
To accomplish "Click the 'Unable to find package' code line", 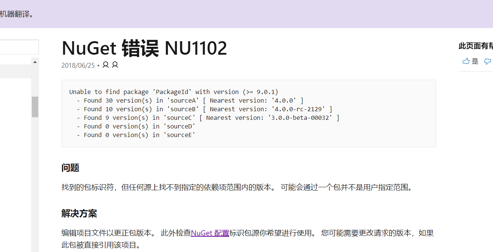I will (x=174, y=92).
